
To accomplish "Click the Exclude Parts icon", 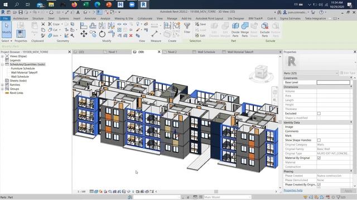I will point(264,26).
